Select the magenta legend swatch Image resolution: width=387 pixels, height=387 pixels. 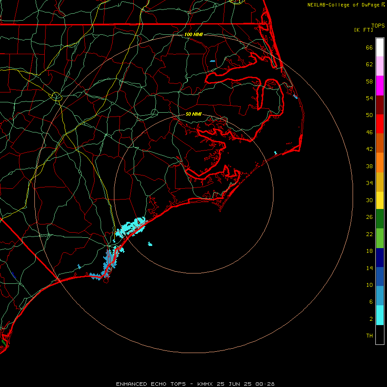click(x=380, y=86)
